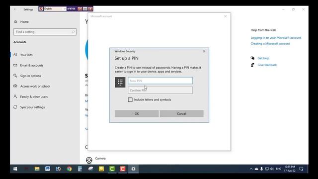The image size is (318, 179).
Task: Open the taskbar clock and date
Action: pyautogui.click(x=290, y=169)
